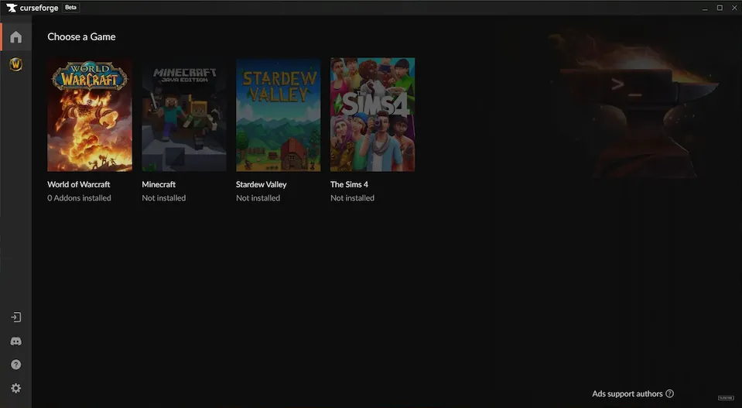Maximize the CurseForge window
The height and width of the screenshot is (408, 742).
pos(719,8)
